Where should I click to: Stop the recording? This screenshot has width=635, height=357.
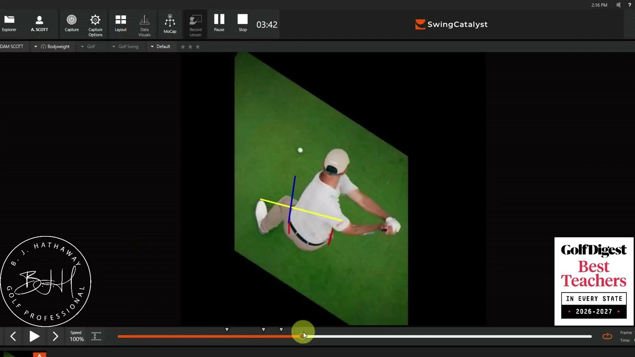tap(243, 23)
